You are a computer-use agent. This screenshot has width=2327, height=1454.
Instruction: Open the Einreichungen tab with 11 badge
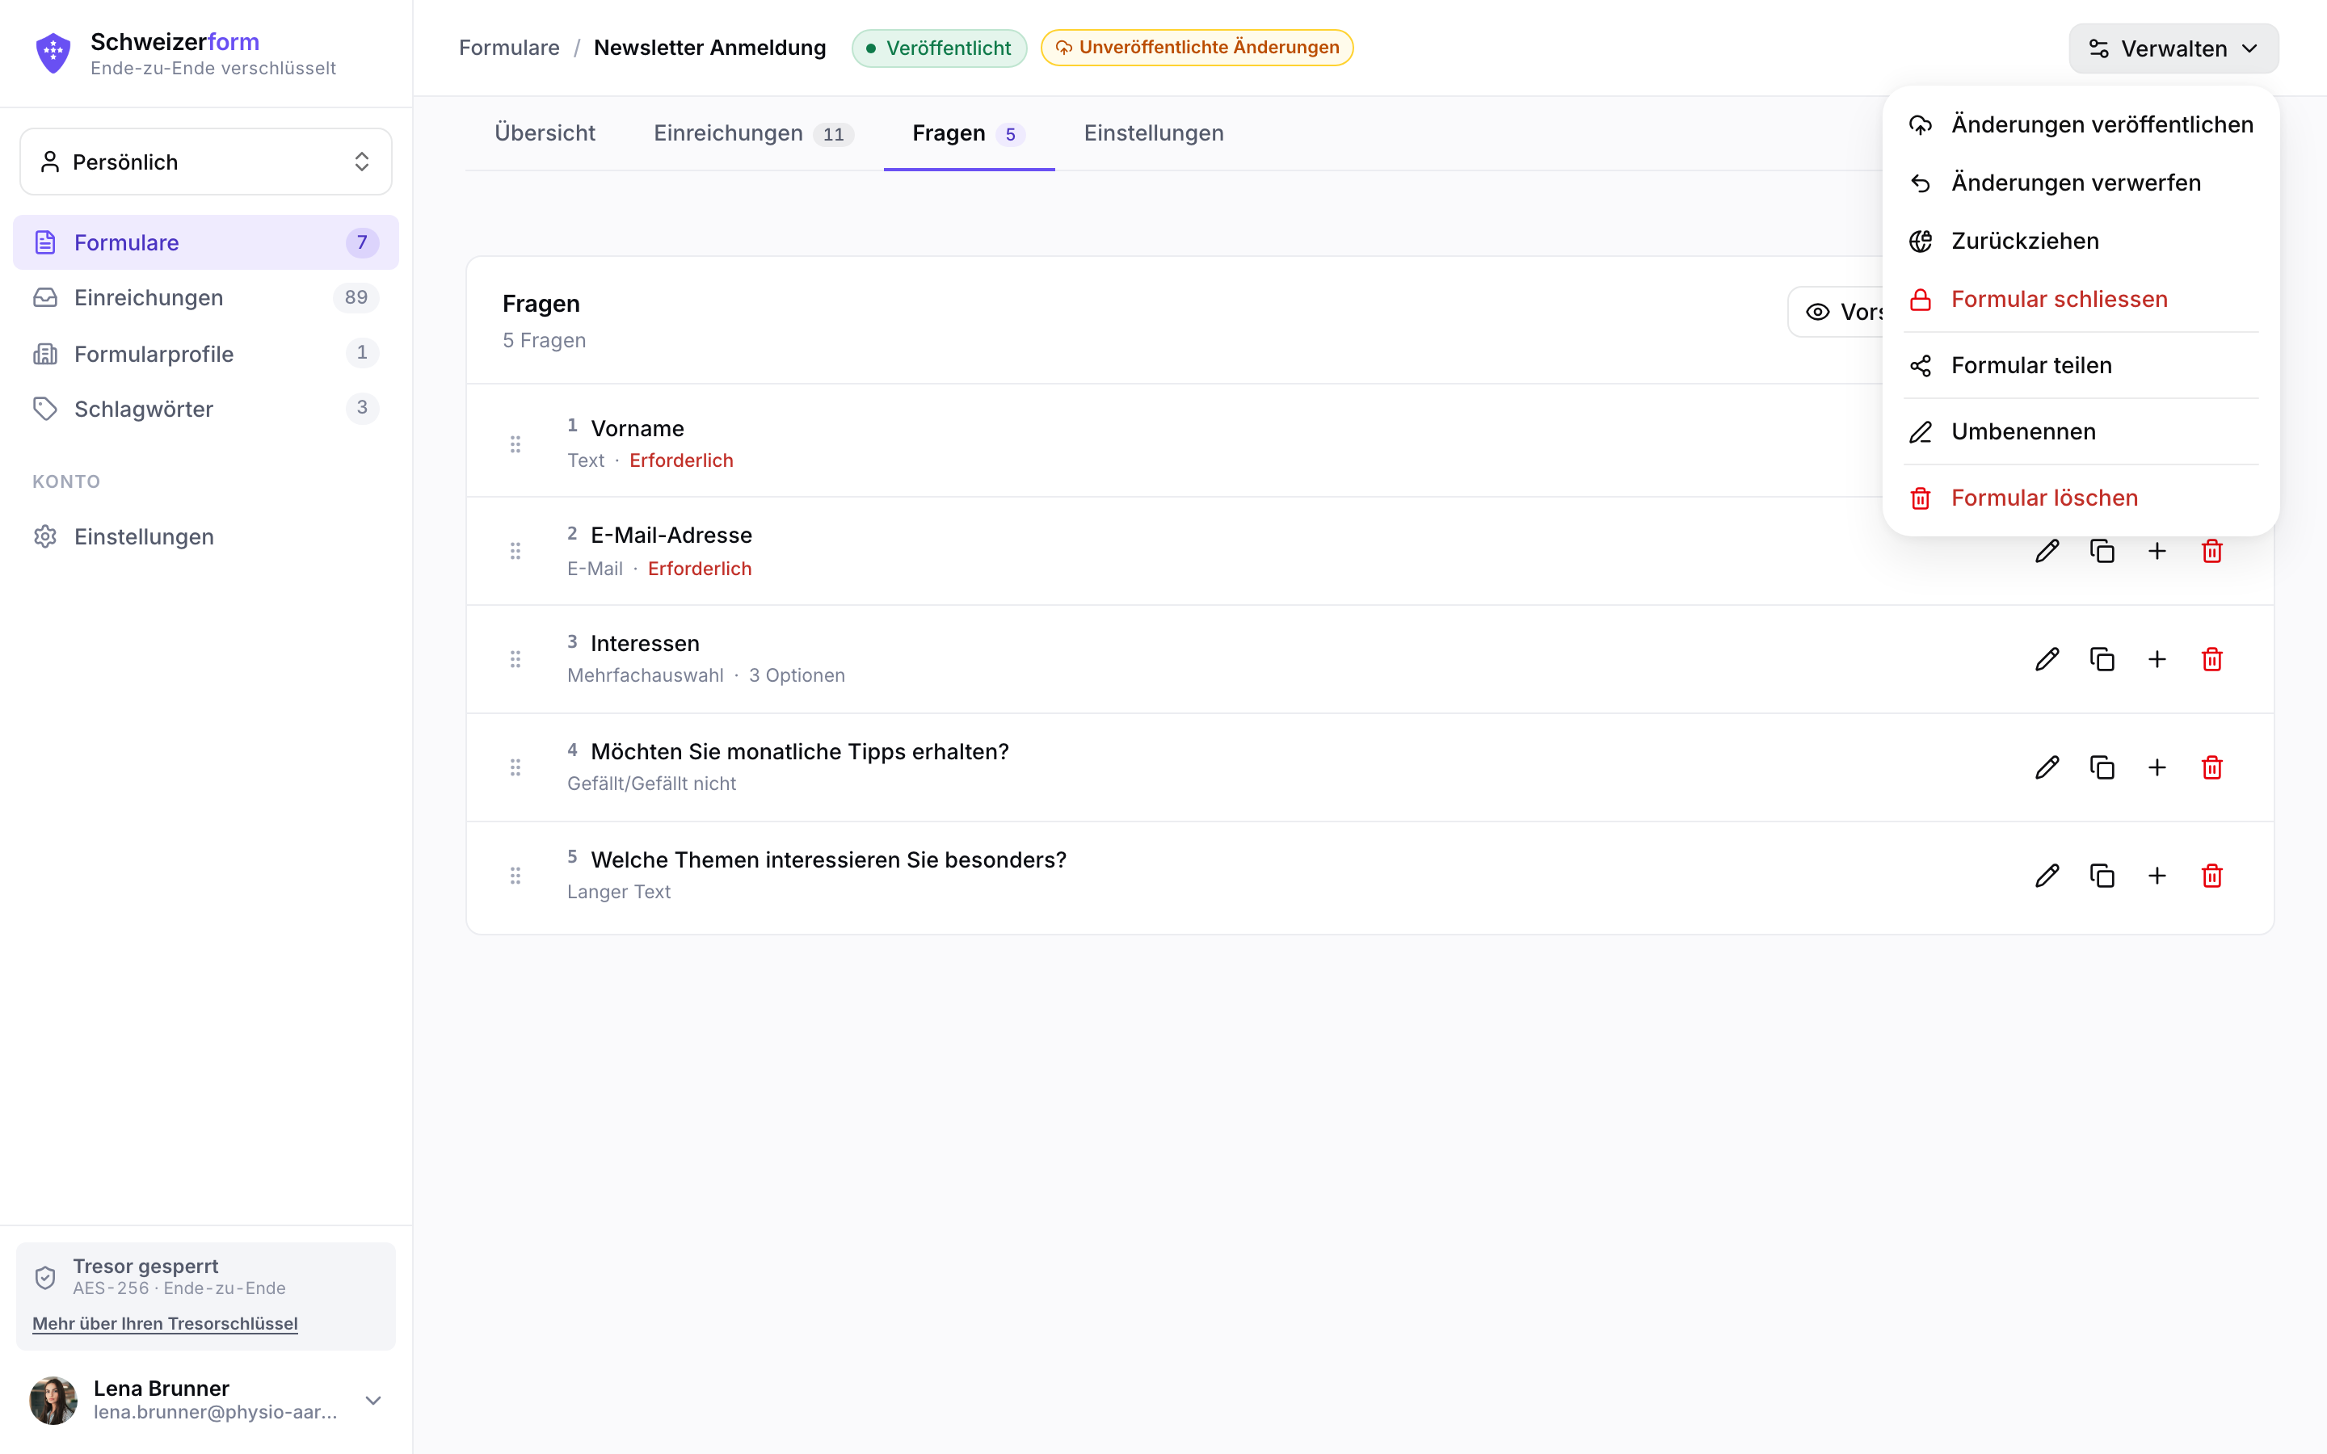pos(753,132)
